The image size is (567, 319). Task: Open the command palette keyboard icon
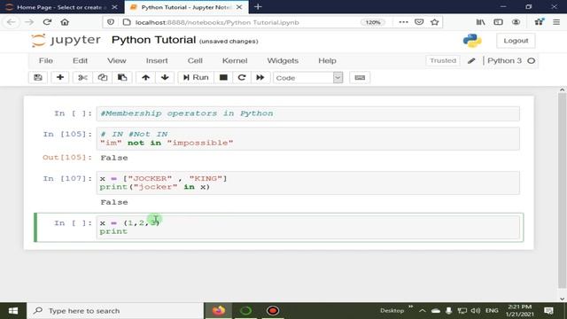(360, 77)
